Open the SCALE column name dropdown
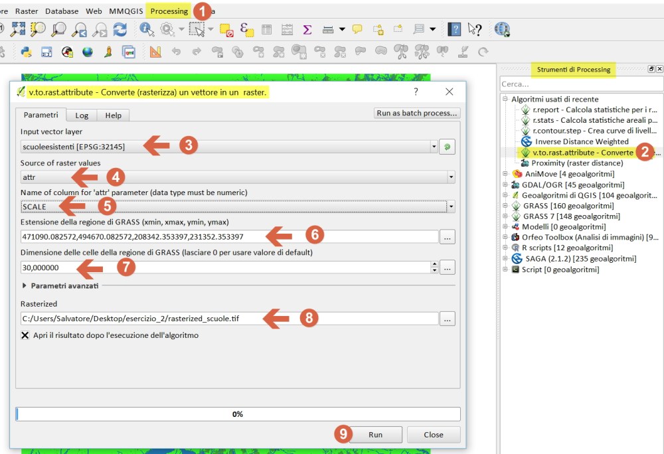Image resolution: width=664 pixels, height=454 pixels. point(451,207)
